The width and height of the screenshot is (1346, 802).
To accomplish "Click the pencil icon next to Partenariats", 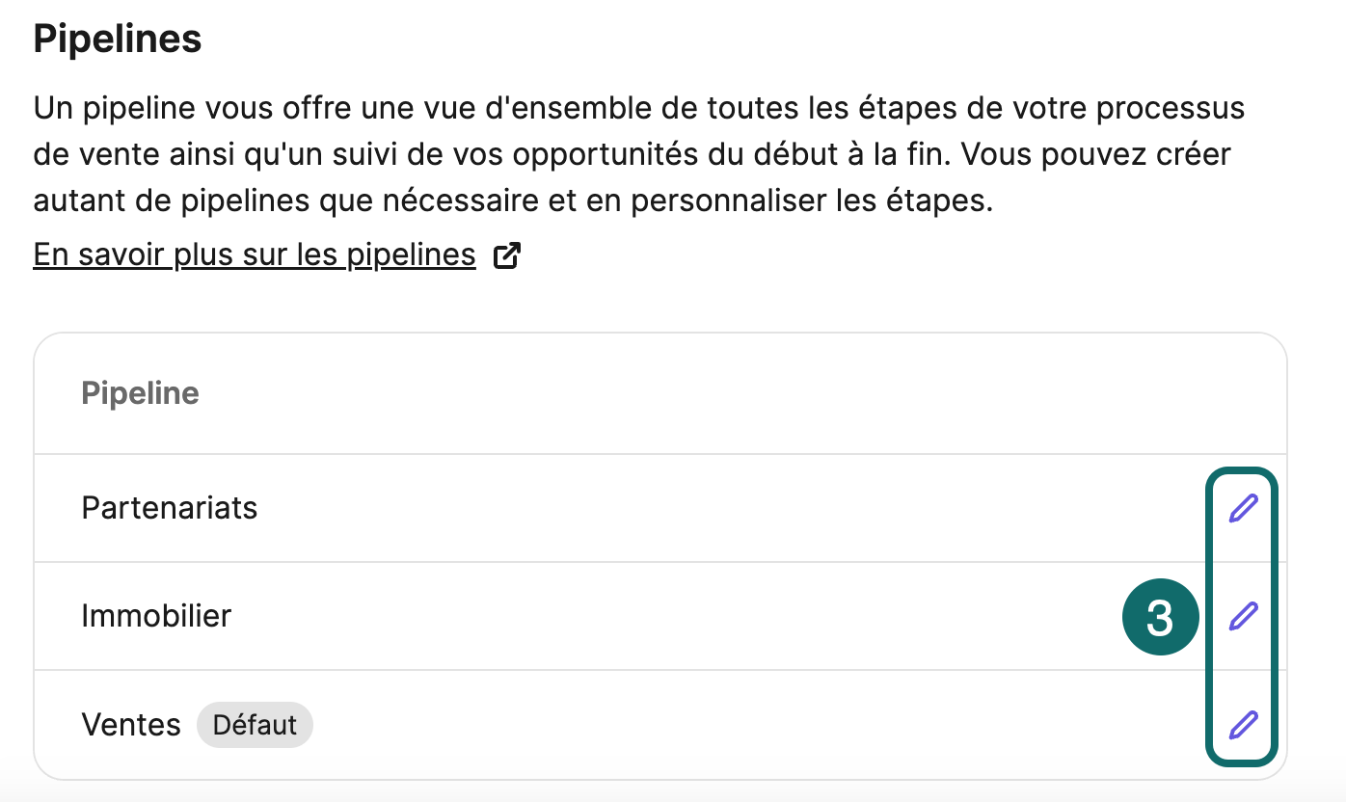I will [1243, 507].
